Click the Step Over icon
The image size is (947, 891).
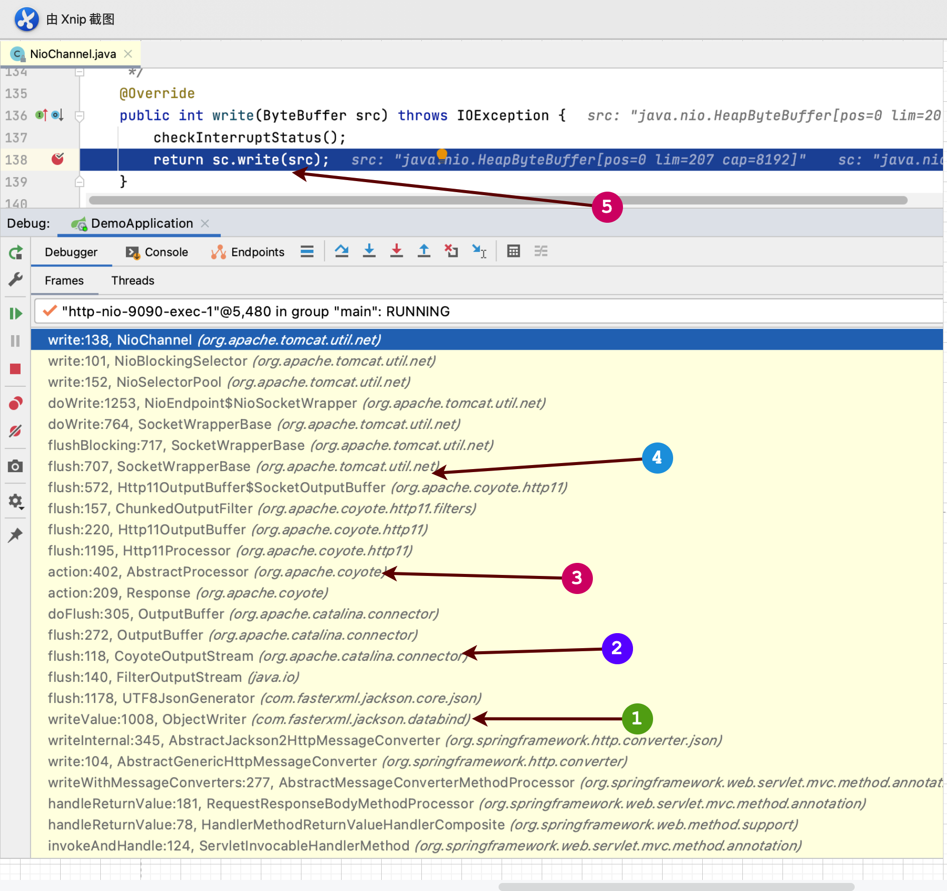(342, 251)
